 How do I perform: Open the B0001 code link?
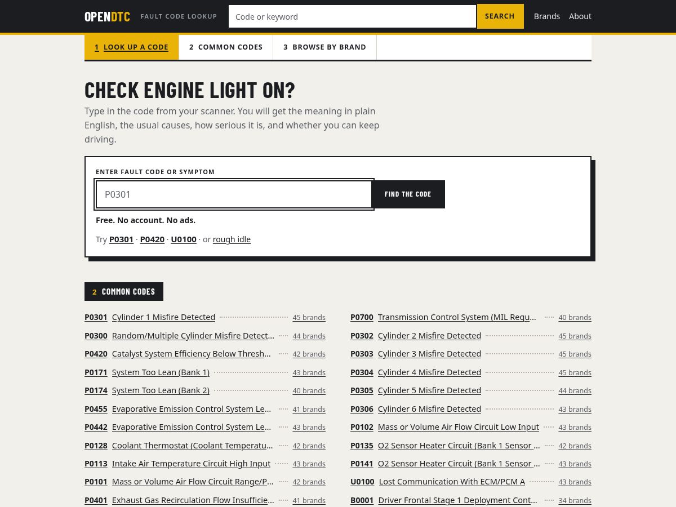(362, 500)
